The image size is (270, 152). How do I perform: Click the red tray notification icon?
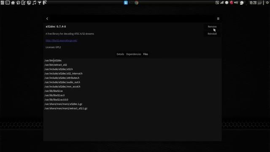point(232,3)
